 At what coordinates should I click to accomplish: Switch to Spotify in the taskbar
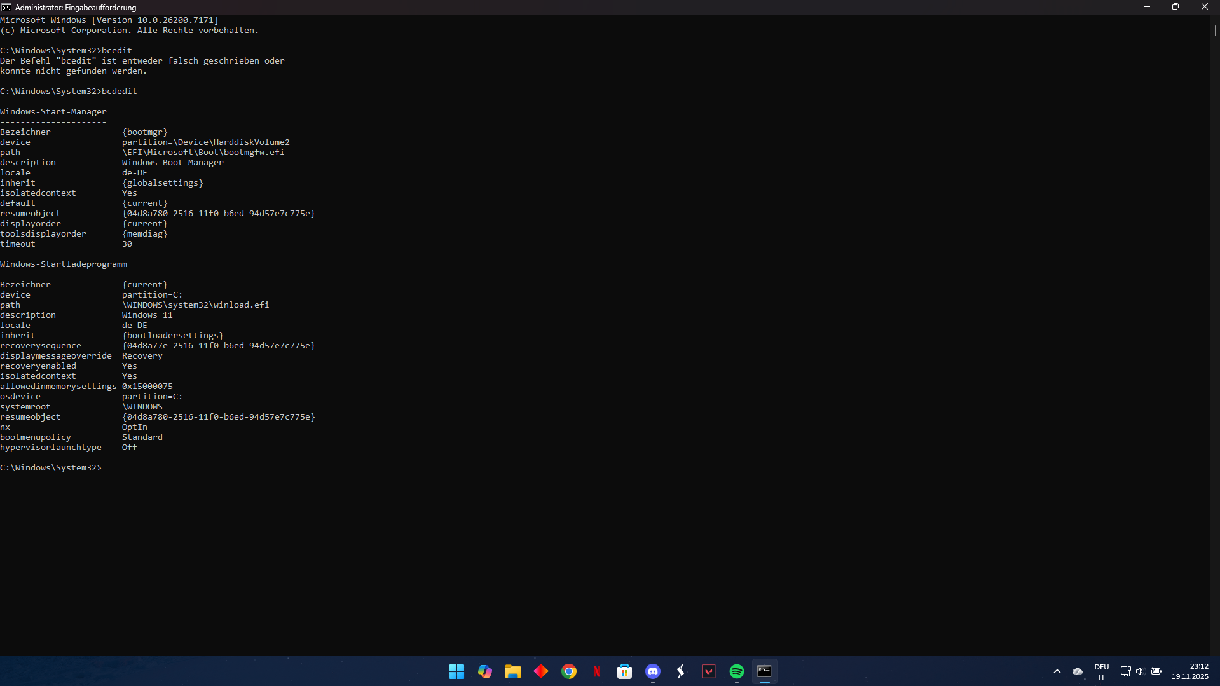736,671
